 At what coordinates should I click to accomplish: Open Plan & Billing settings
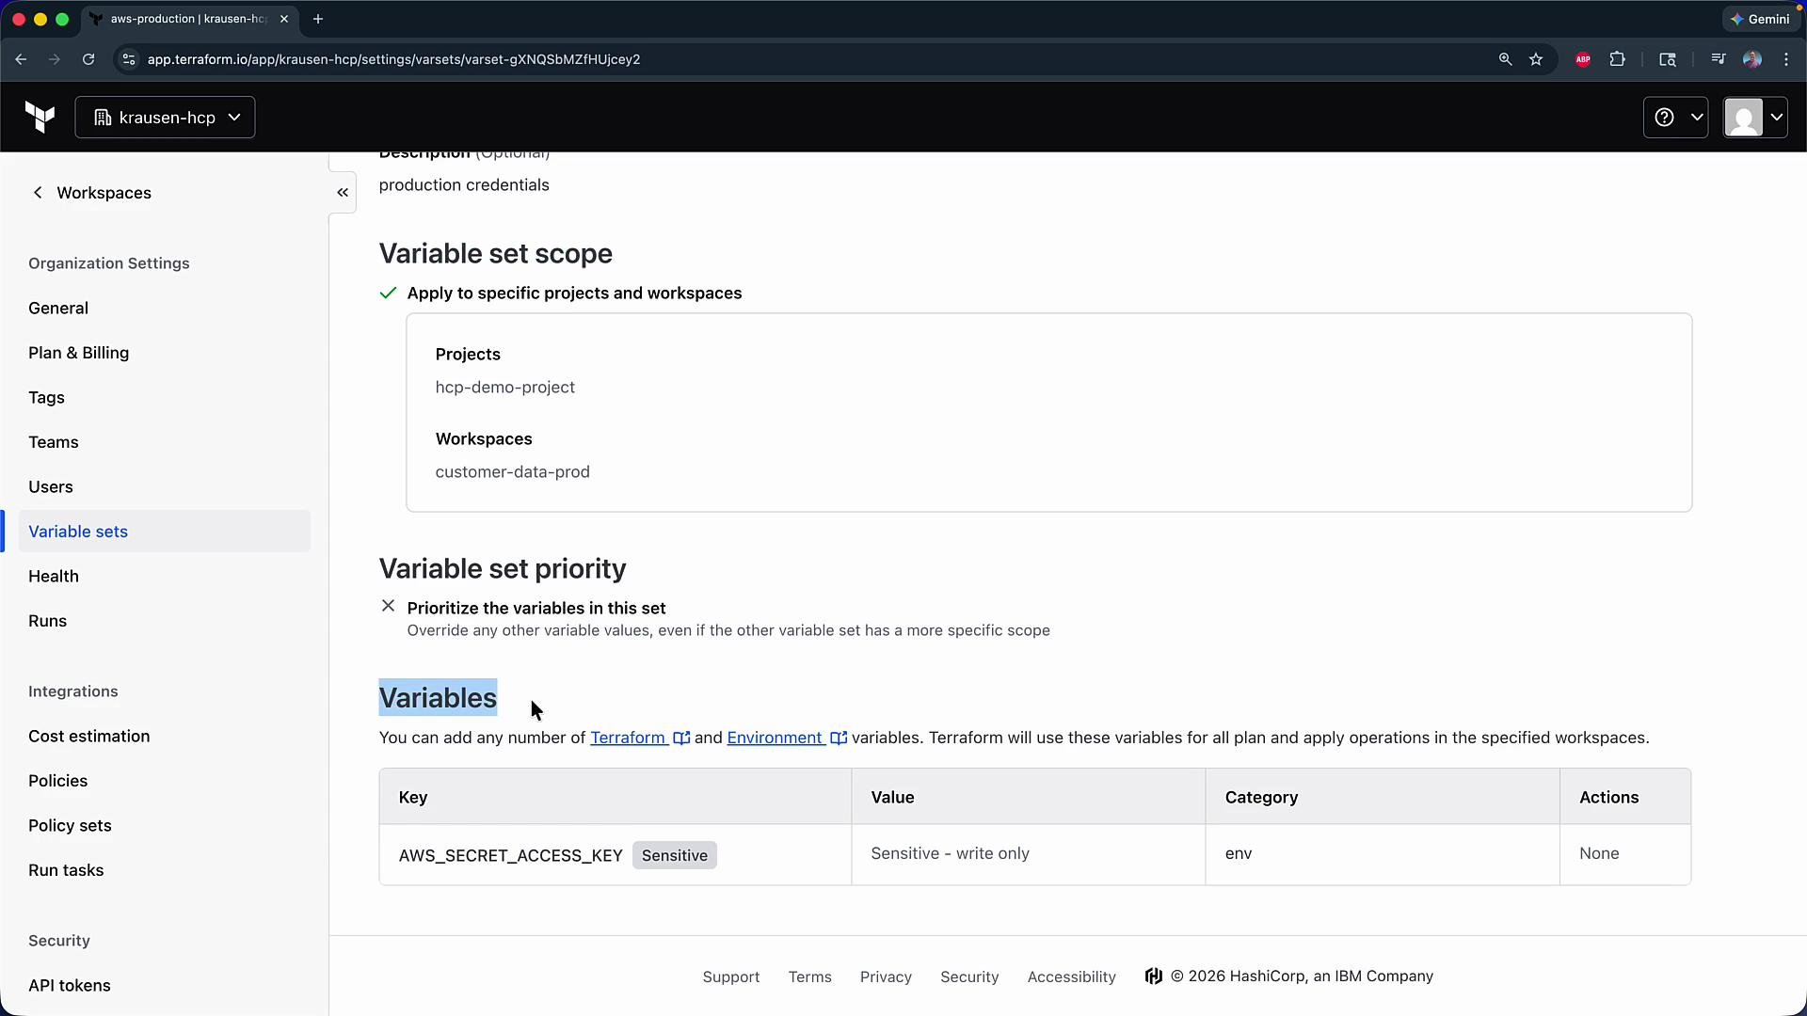(78, 353)
